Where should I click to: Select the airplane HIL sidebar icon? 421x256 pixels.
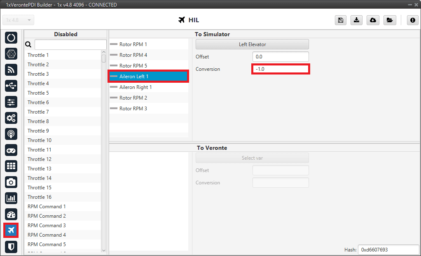11,230
